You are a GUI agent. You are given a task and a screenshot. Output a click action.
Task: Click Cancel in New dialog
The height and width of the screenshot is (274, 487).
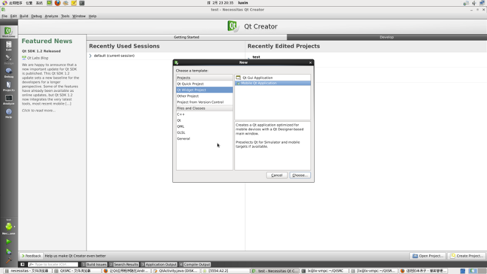(277, 175)
